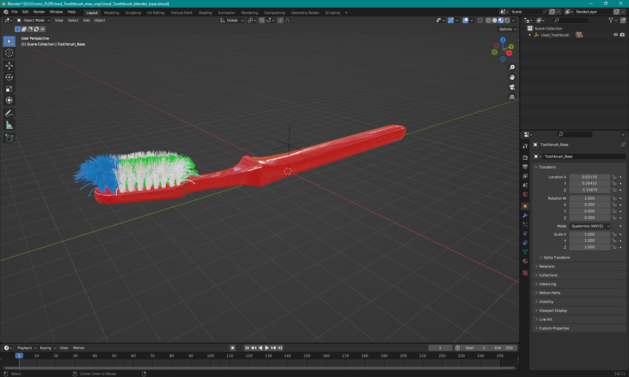Open the Object Constraints tab

coord(525,243)
